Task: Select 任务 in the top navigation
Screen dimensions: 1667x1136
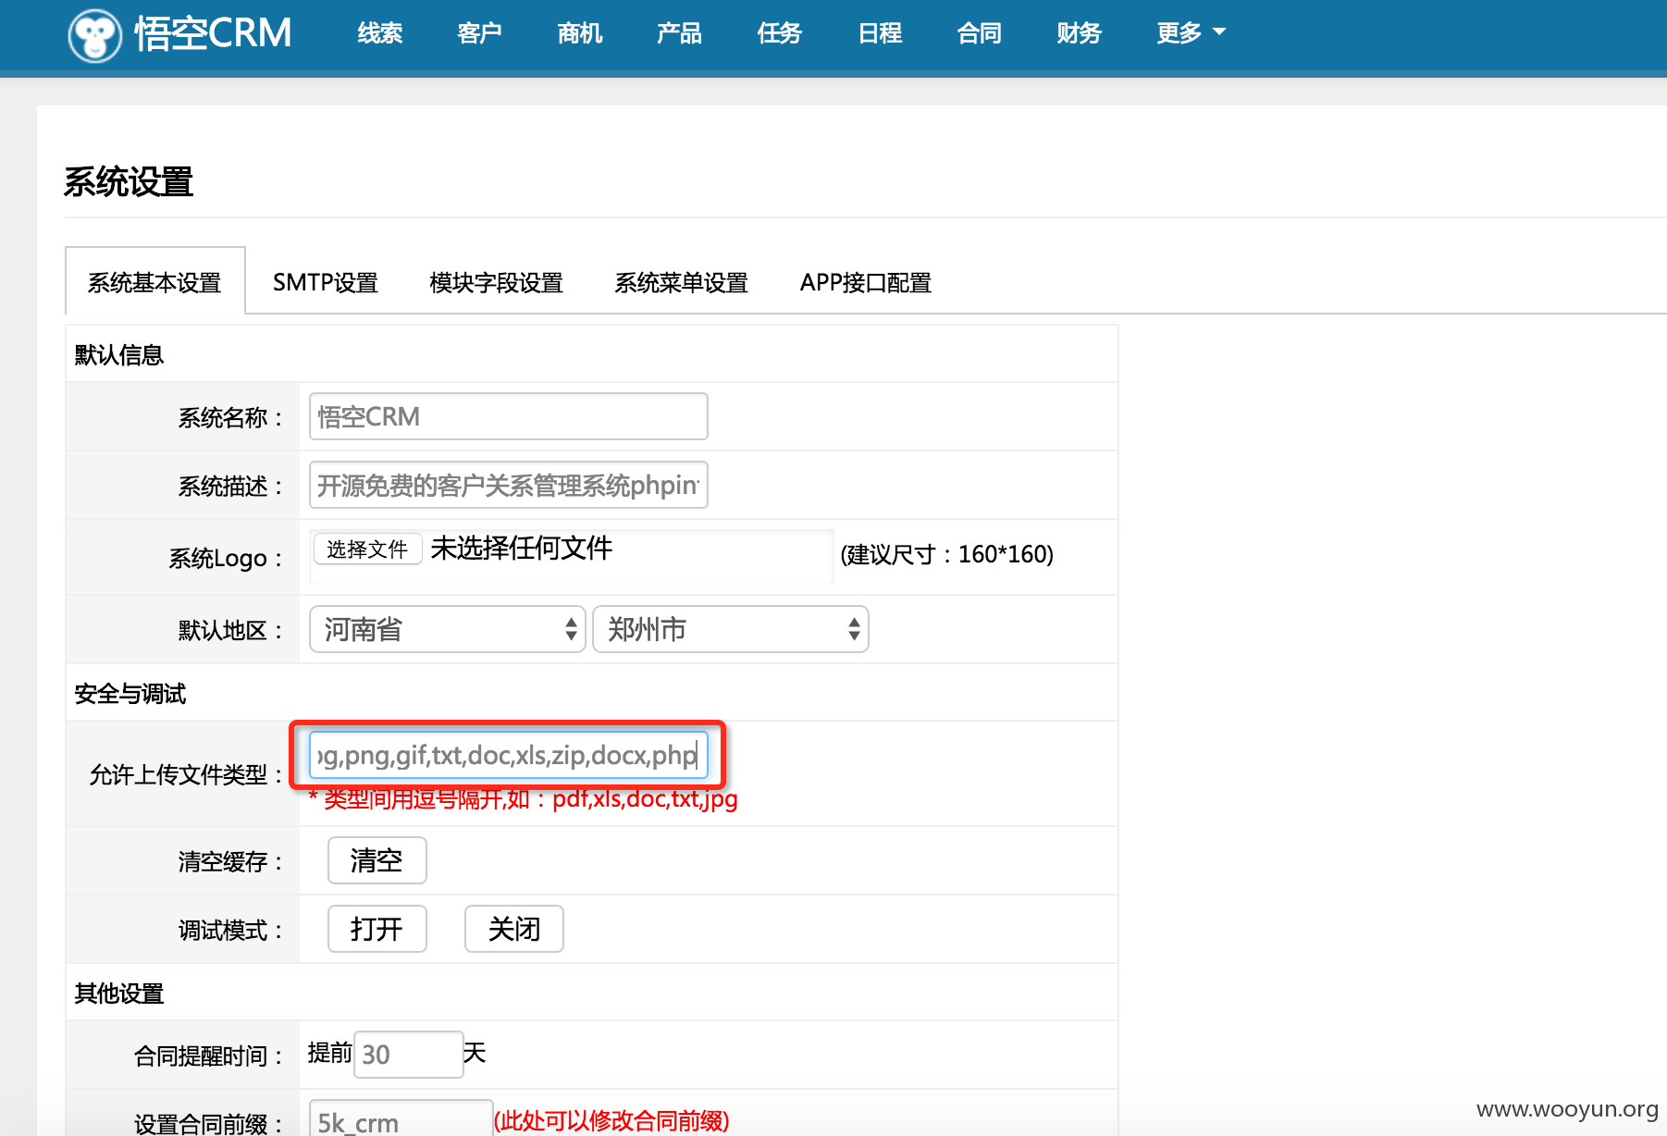Action: tap(779, 33)
